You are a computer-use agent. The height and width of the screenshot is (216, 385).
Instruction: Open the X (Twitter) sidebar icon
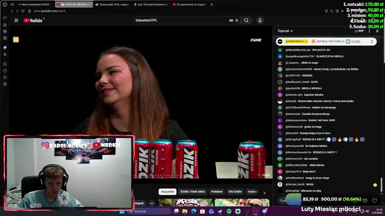(x=5, y=54)
